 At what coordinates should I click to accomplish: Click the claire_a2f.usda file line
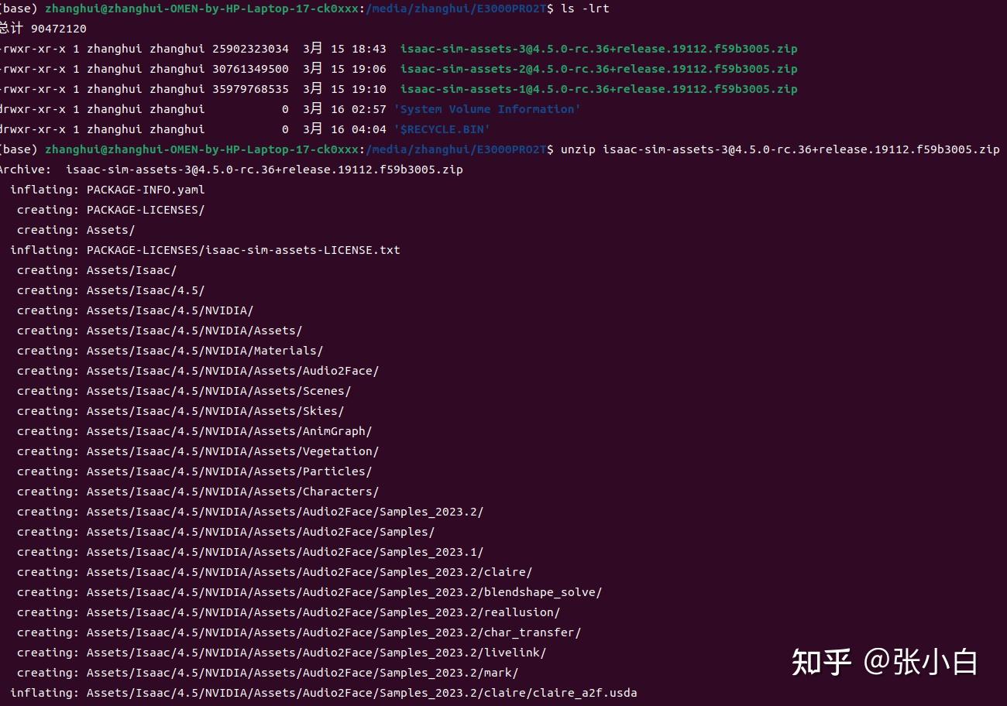pyautogui.click(x=362, y=693)
